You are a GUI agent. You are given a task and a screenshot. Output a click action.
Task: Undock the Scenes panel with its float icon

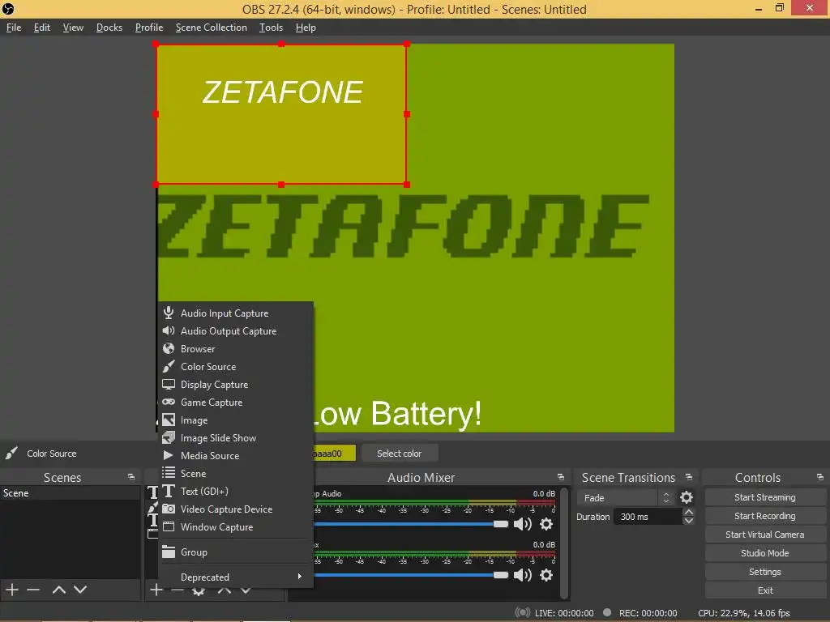coord(131,477)
